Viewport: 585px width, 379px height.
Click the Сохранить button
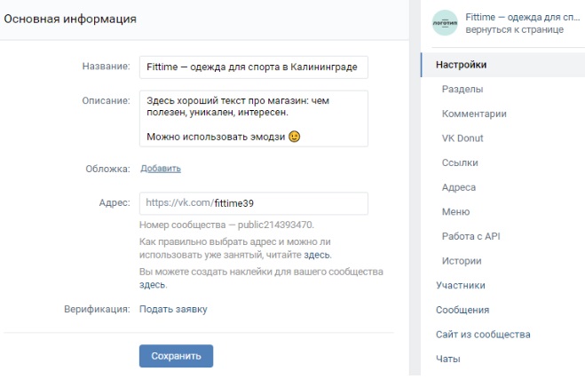176,356
